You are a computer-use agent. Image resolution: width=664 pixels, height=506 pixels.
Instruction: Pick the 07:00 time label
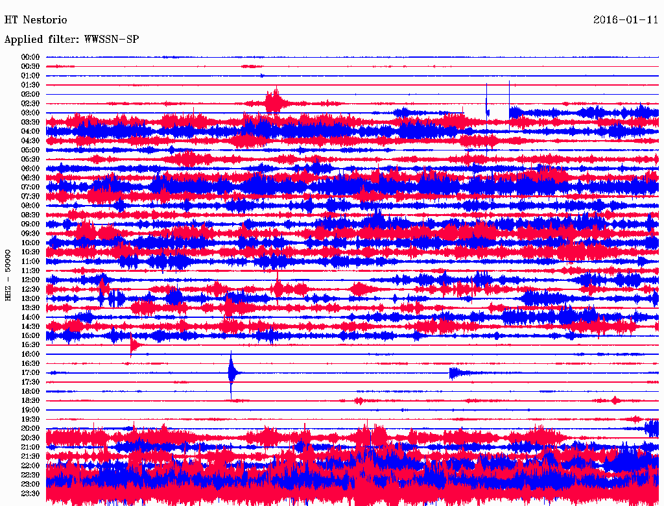[30, 187]
